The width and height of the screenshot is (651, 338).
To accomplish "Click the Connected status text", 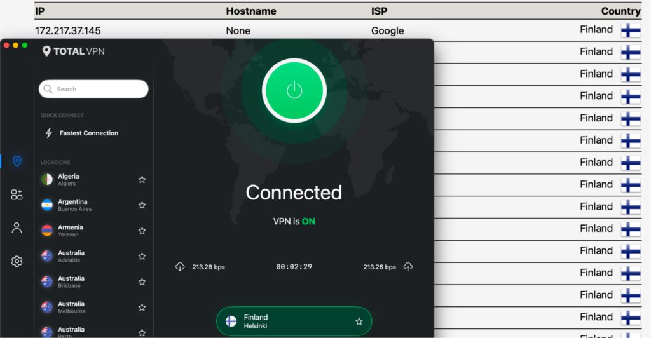I will coord(294,193).
